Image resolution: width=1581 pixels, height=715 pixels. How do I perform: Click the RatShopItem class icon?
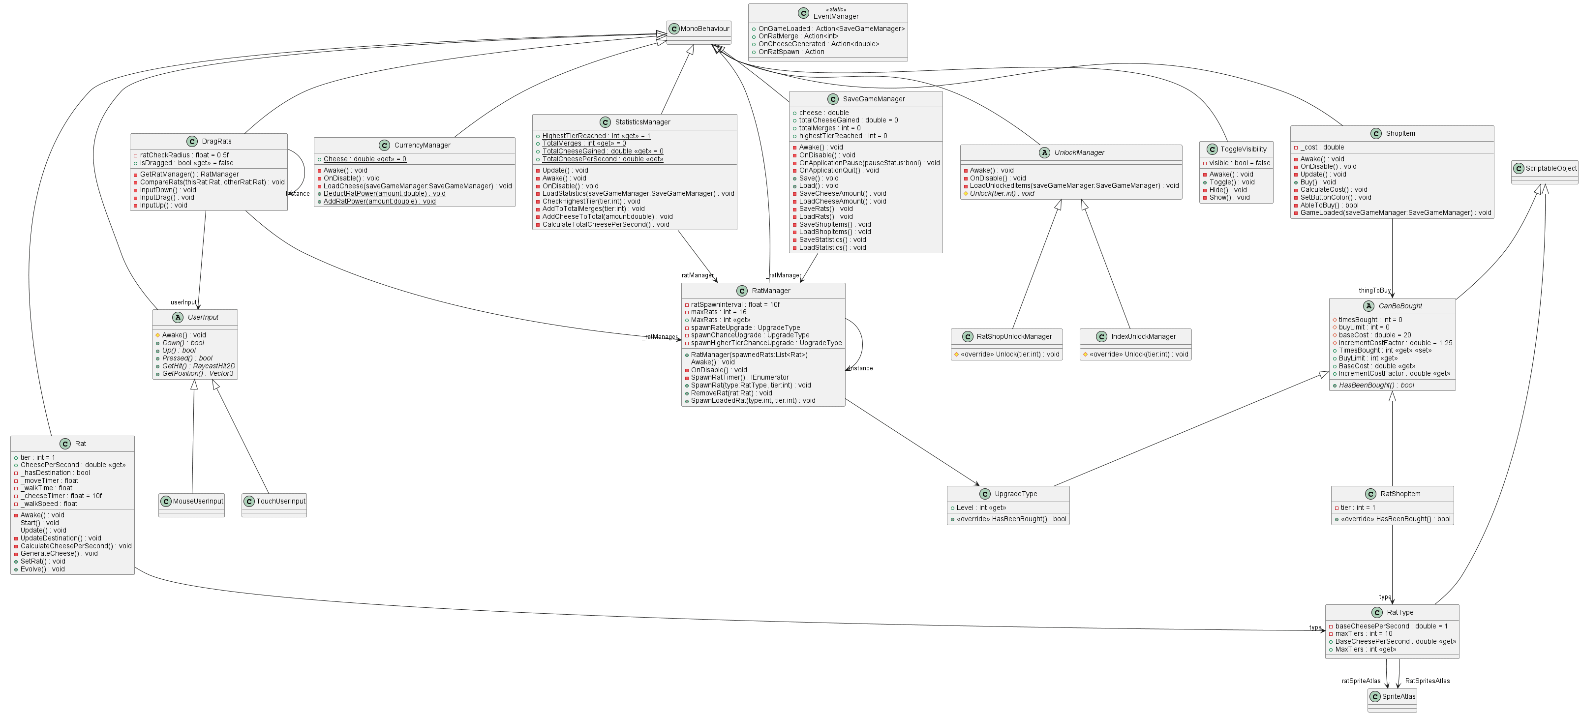point(1370,494)
